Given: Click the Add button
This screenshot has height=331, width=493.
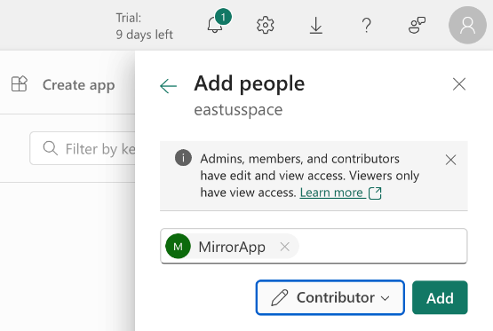Looking at the screenshot, I should (440, 297).
